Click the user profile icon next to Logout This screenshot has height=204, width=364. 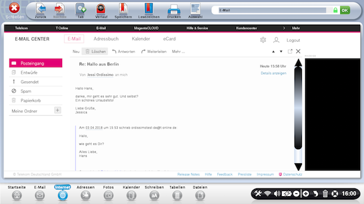276,40
